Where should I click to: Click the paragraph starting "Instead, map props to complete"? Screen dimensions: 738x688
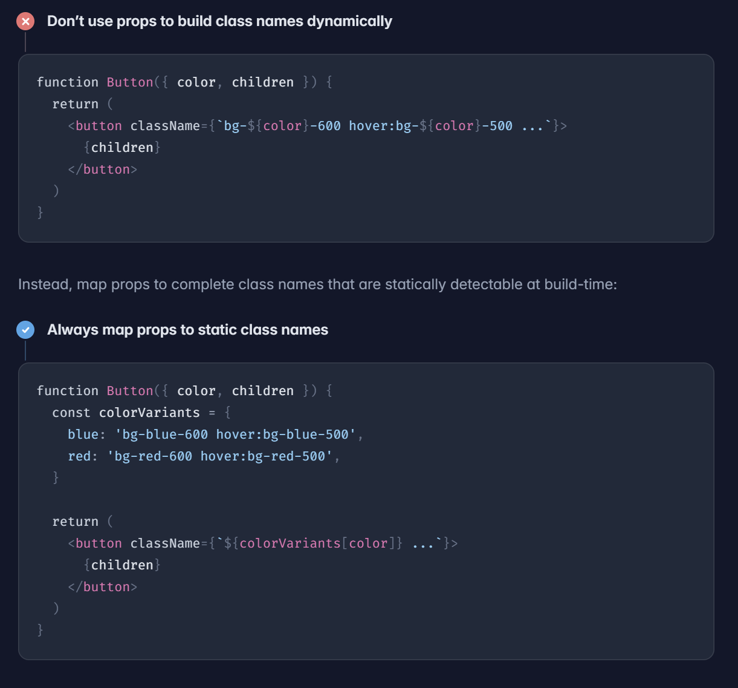coord(317,284)
